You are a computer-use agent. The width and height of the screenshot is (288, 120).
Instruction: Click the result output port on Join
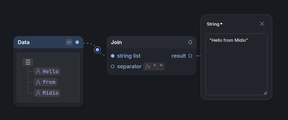tap(190, 56)
